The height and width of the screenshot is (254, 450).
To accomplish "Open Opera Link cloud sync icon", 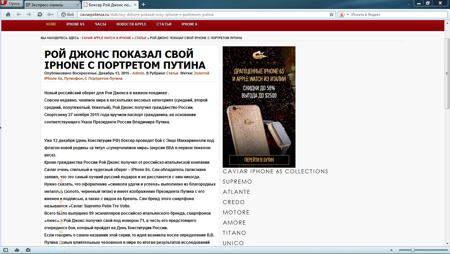I will (17, 250).
